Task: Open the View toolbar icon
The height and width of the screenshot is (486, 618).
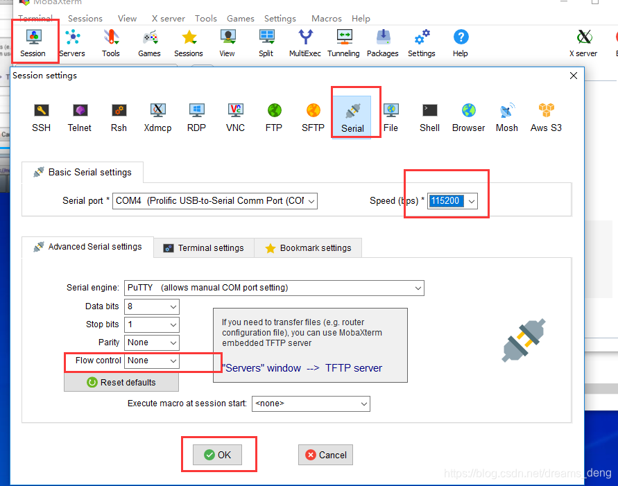Action: 228,43
